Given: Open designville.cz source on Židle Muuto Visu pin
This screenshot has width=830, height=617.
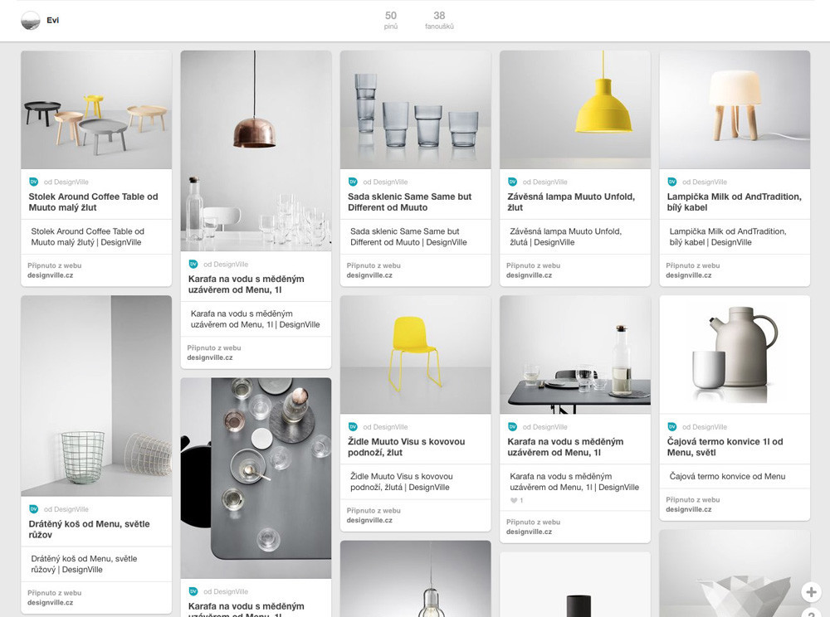Looking at the screenshot, I should click(x=369, y=520).
